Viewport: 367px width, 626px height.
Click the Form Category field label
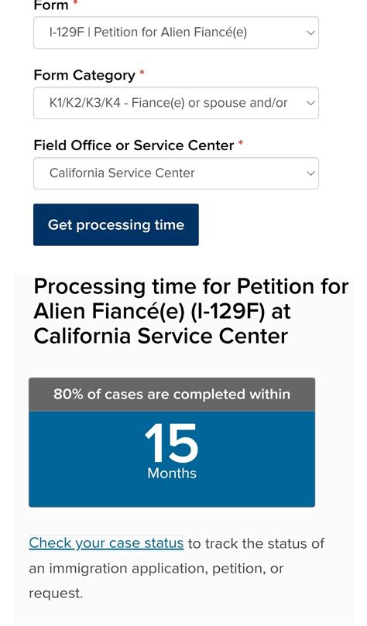(84, 75)
